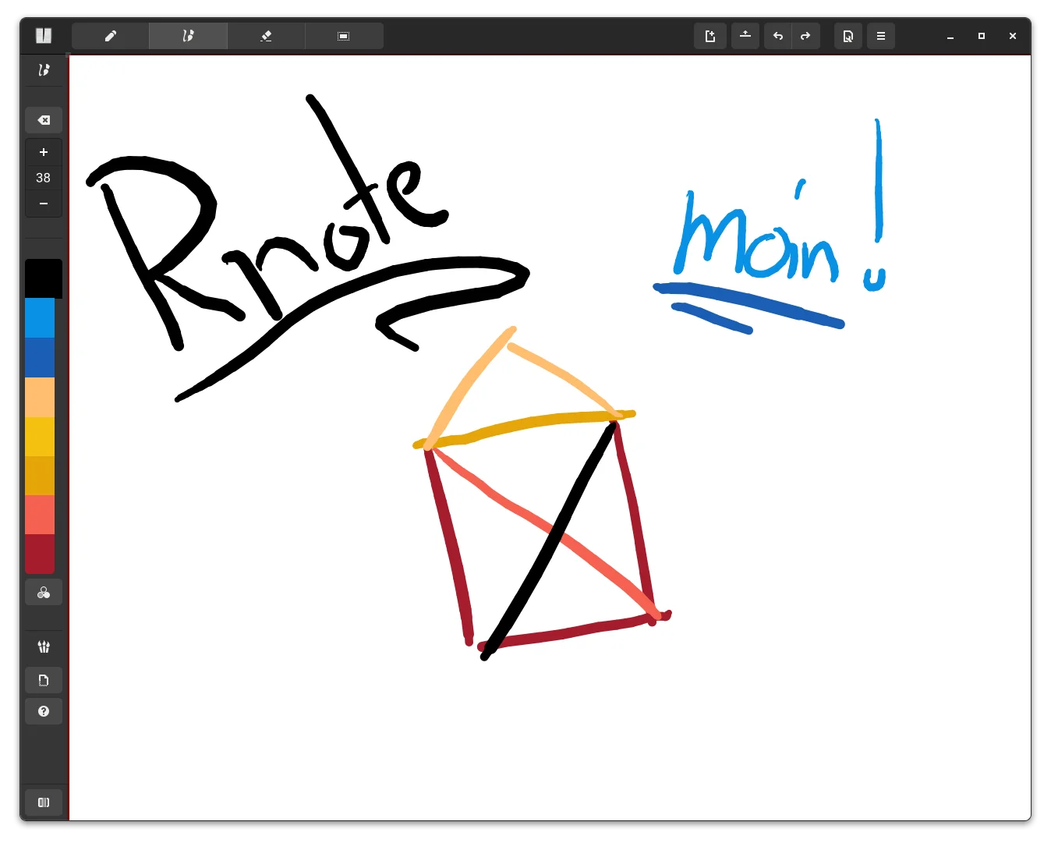This screenshot has width=1051, height=843.
Task: Open the brush style selector in sidebar
Action: pyautogui.click(x=44, y=70)
